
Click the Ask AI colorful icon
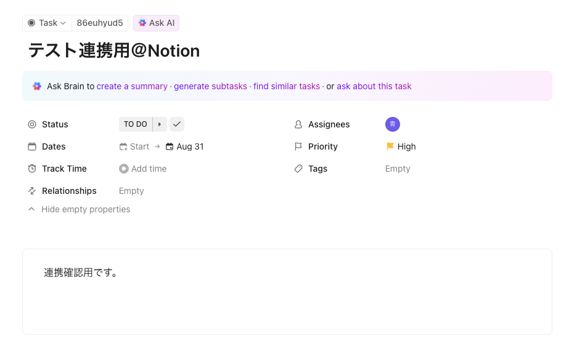point(142,23)
